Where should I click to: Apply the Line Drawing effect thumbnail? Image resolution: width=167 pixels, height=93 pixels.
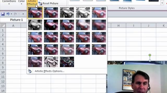[99, 12]
